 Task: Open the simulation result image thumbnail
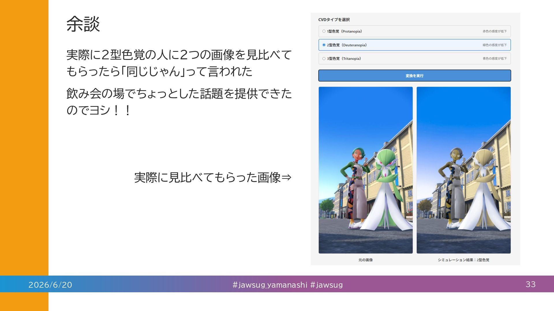coord(464,170)
